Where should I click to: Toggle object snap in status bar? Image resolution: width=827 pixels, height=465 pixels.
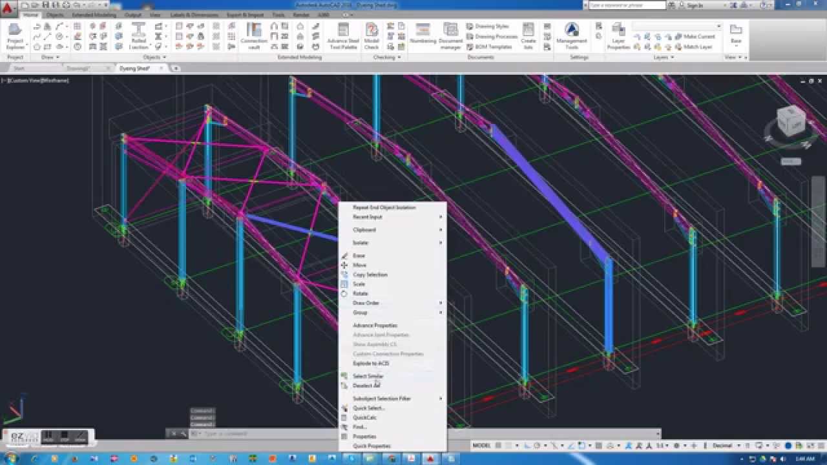581,446
